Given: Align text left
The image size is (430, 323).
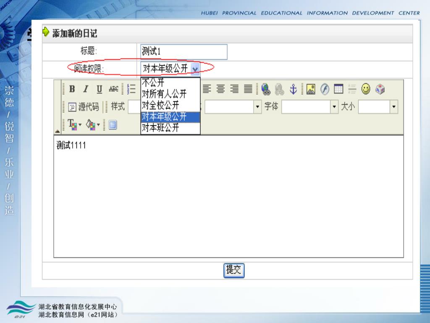Looking at the screenshot, I should click(207, 89).
